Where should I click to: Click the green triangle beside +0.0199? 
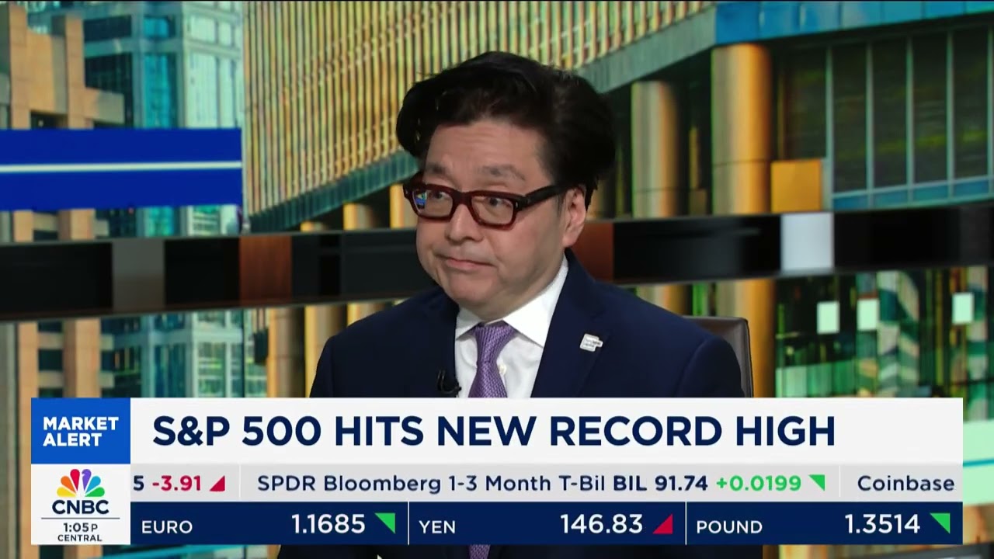817,483
